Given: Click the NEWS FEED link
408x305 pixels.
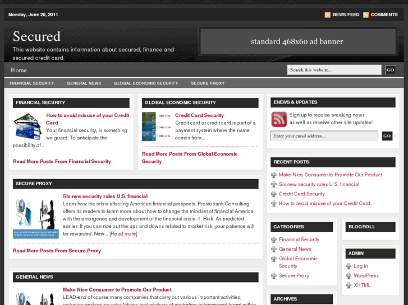Looking at the screenshot, I should (x=346, y=15).
